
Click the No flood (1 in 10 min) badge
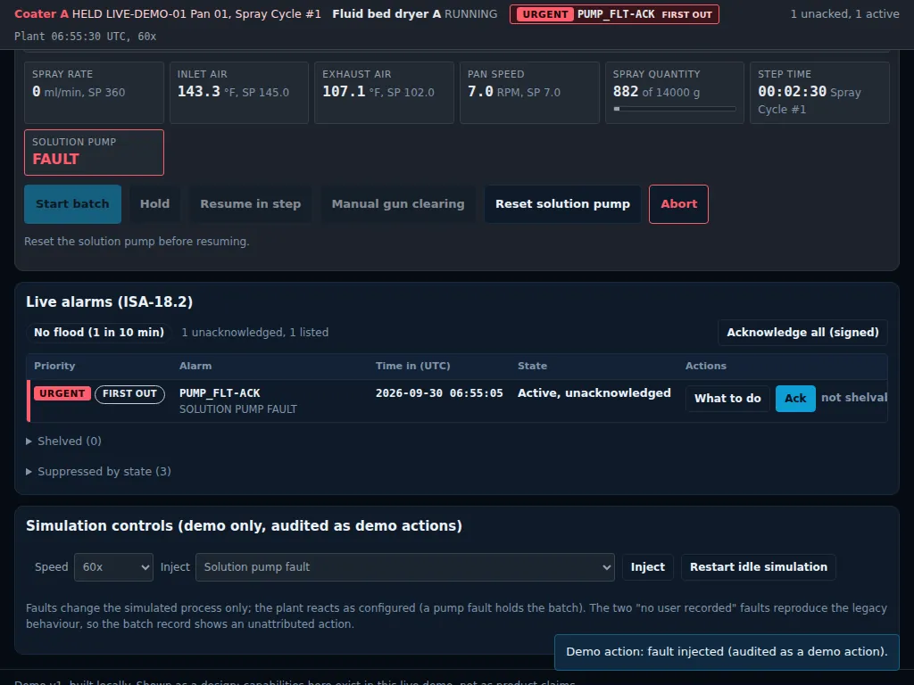tap(98, 332)
